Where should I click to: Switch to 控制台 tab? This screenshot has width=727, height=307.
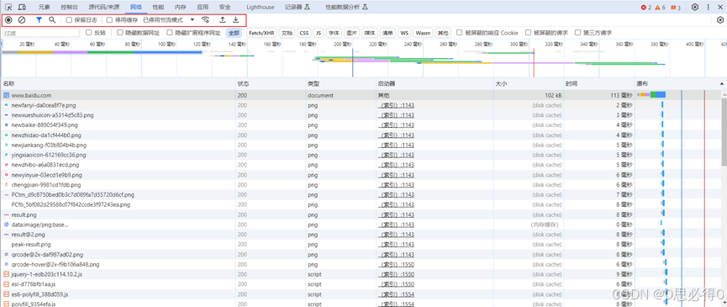(70, 8)
